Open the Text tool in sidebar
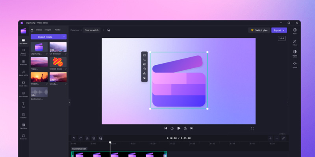Image resolution: width=315 pixels, height=157 pixels. tap(23, 105)
